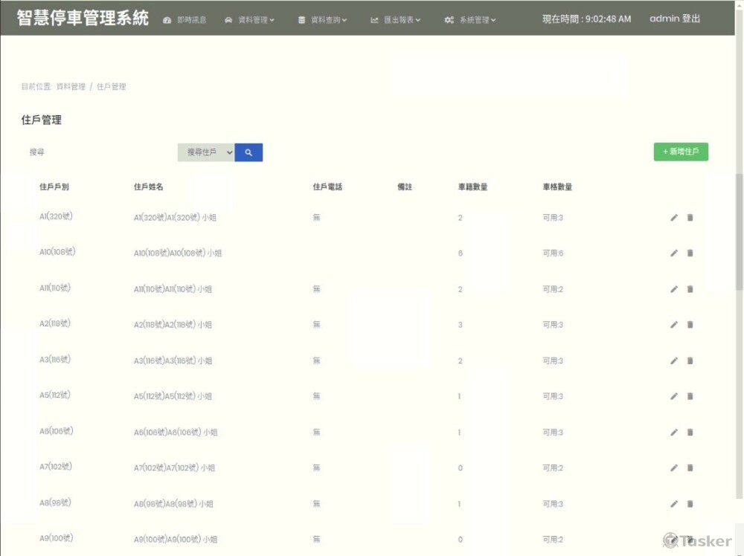
Task: Click 可用:6 parking slot value
Action: (554, 253)
